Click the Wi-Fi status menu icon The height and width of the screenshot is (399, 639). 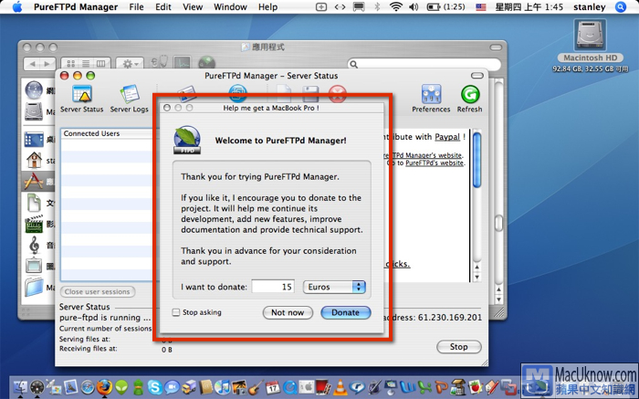[395, 7]
